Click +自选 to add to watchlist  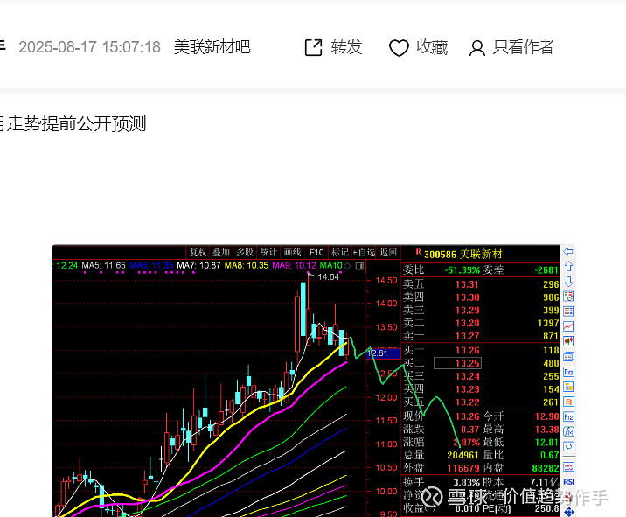(x=364, y=253)
